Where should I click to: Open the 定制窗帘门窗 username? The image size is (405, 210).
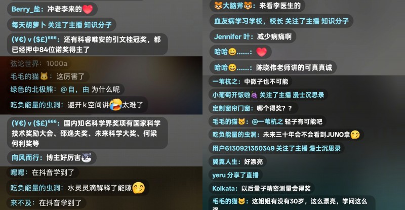(x=231, y=108)
